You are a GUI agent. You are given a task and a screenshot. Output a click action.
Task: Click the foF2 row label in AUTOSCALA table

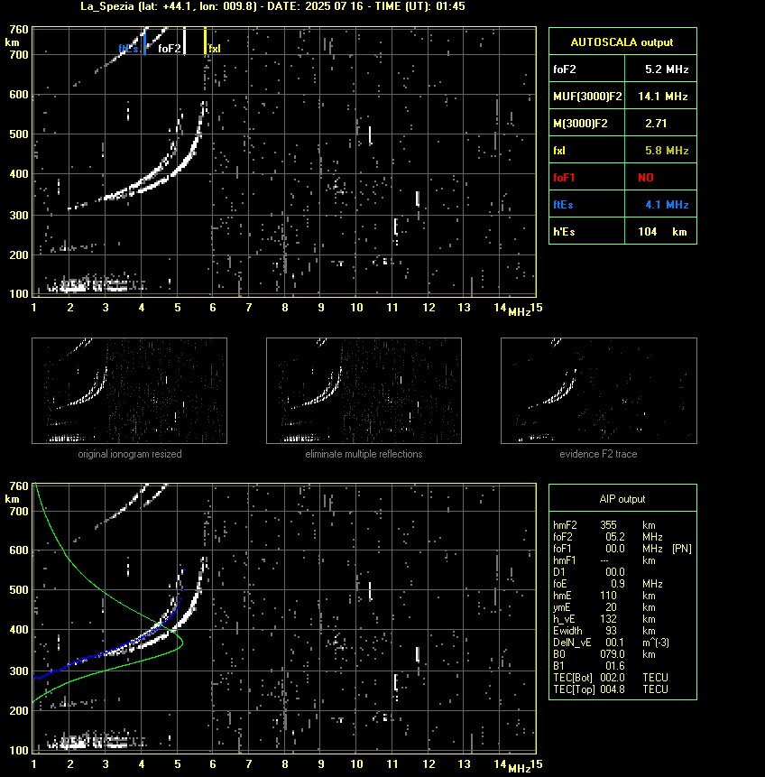click(565, 69)
